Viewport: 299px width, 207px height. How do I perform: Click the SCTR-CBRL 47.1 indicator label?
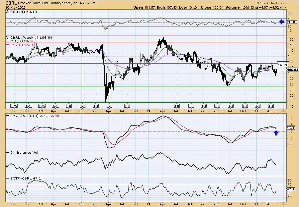(26, 178)
